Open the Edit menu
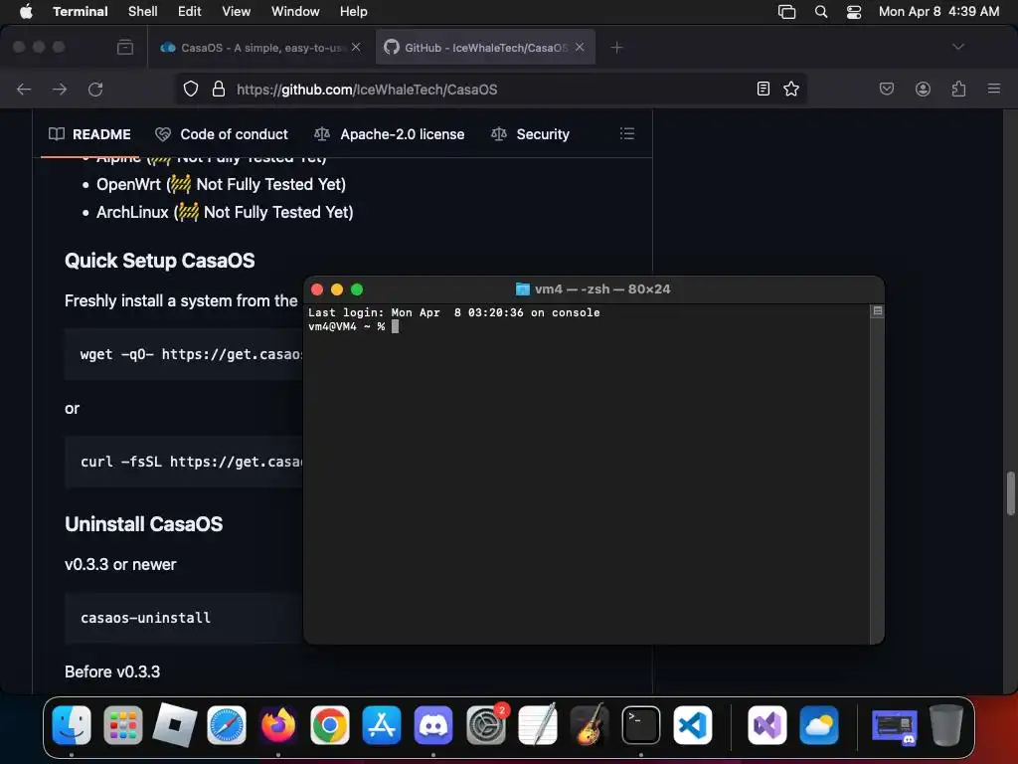Image resolution: width=1018 pixels, height=764 pixels. point(190,11)
